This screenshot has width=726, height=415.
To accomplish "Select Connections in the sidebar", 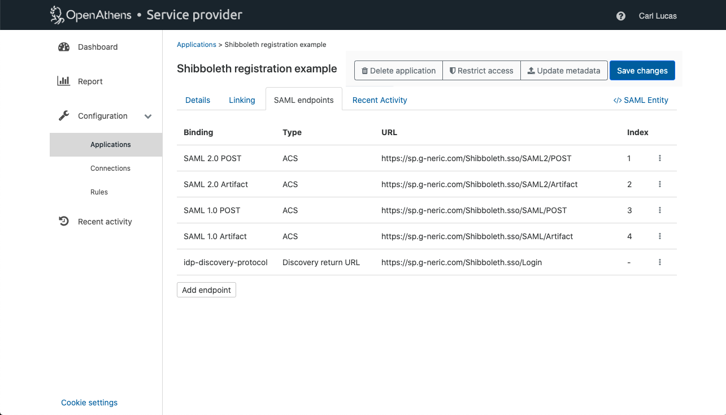I will coord(110,168).
